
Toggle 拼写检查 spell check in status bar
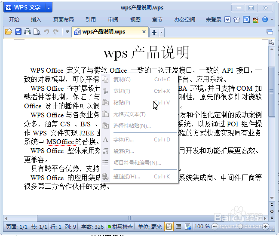point(120,227)
